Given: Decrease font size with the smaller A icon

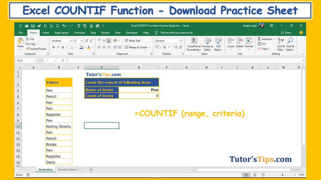Looking at the screenshot, I should 92,41.
